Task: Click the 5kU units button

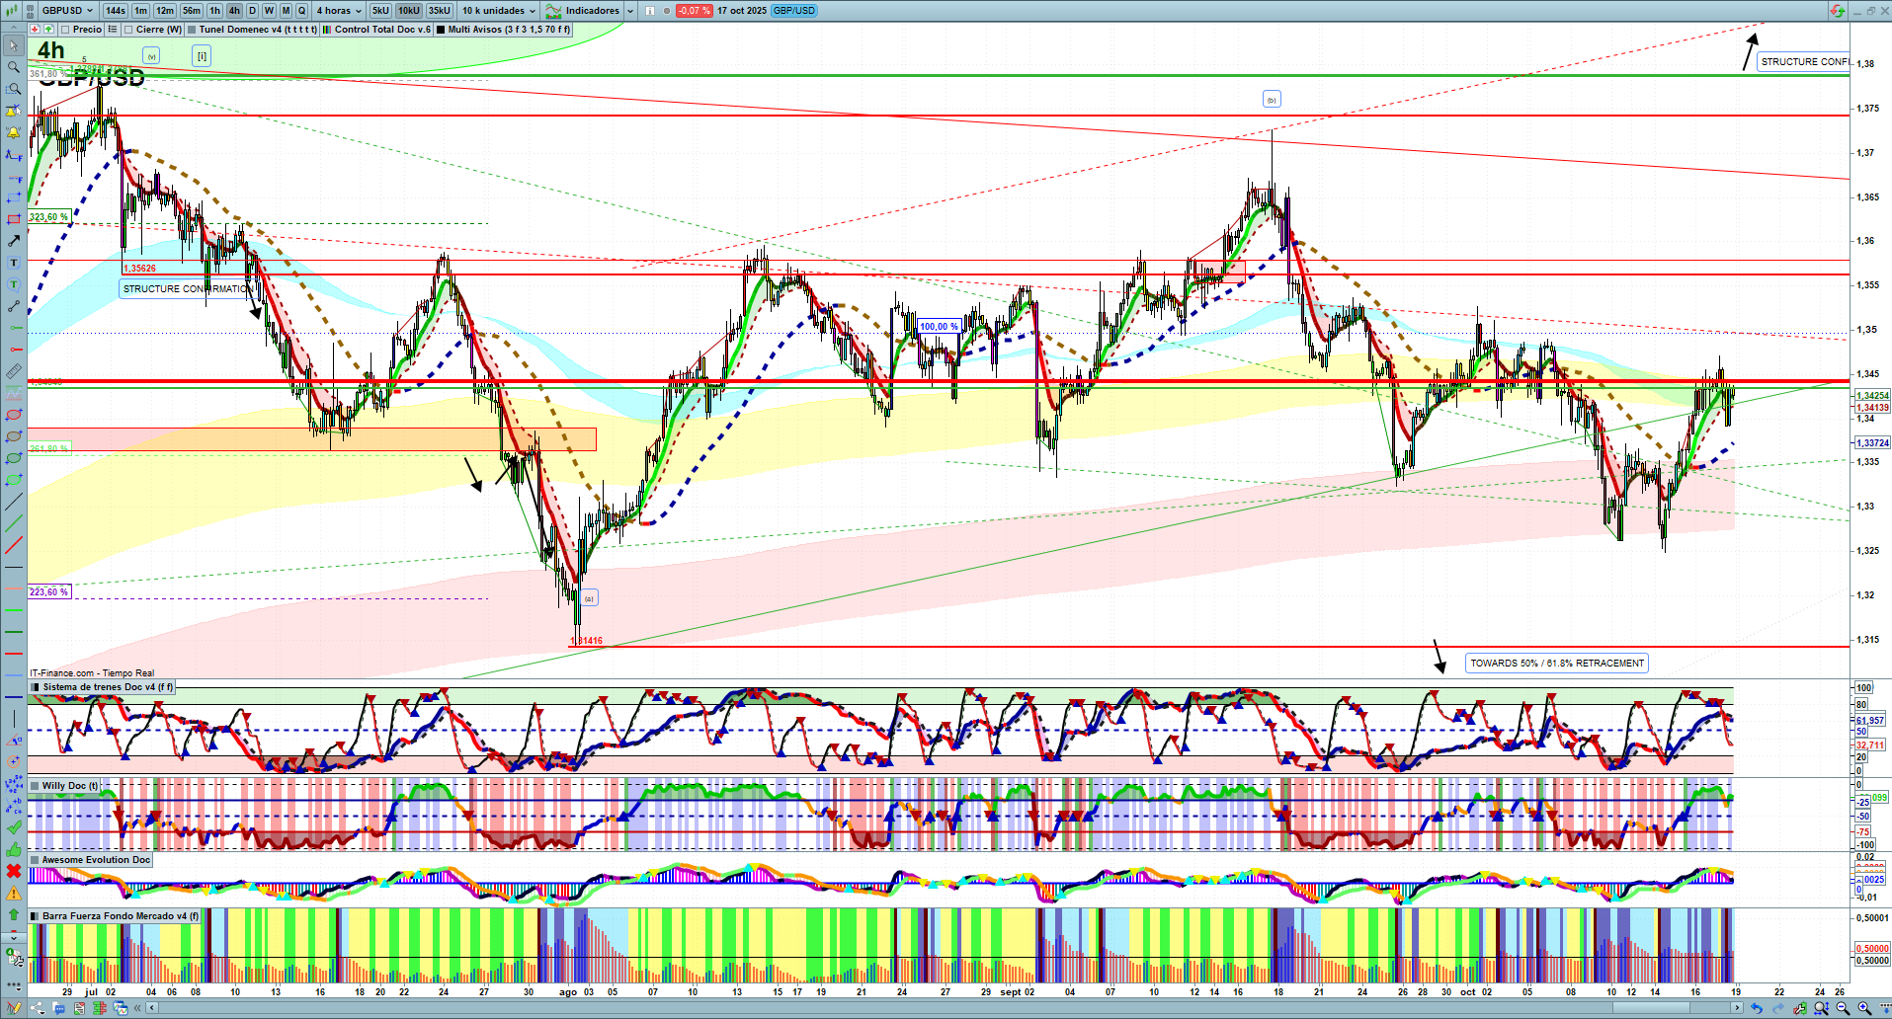Action: 380,11
